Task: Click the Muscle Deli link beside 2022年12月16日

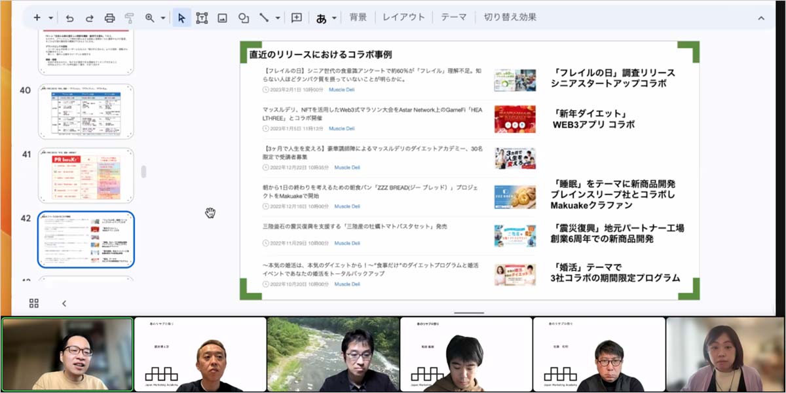Action: pos(347,206)
